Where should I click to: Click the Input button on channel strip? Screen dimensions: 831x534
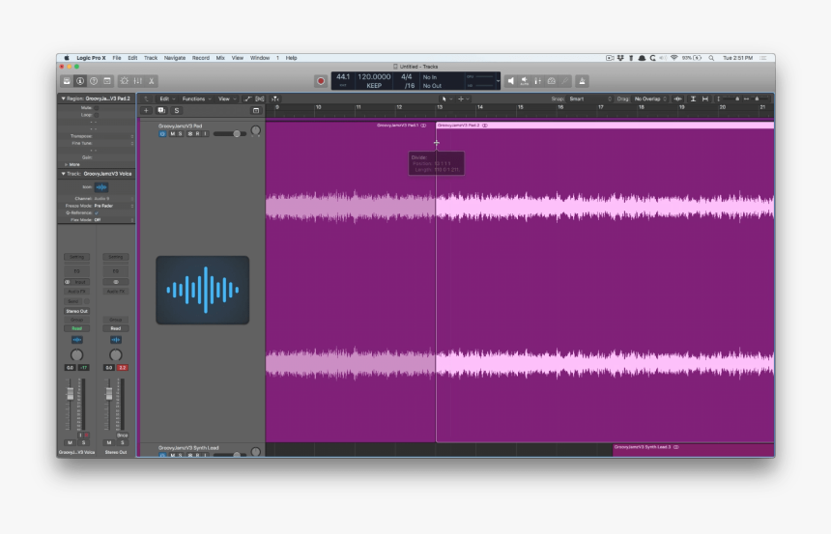pyautogui.click(x=80, y=282)
